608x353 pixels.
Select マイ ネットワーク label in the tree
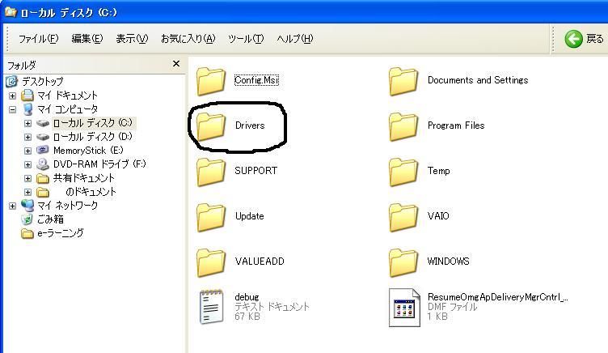pyautogui.click(x=67, y=206)
